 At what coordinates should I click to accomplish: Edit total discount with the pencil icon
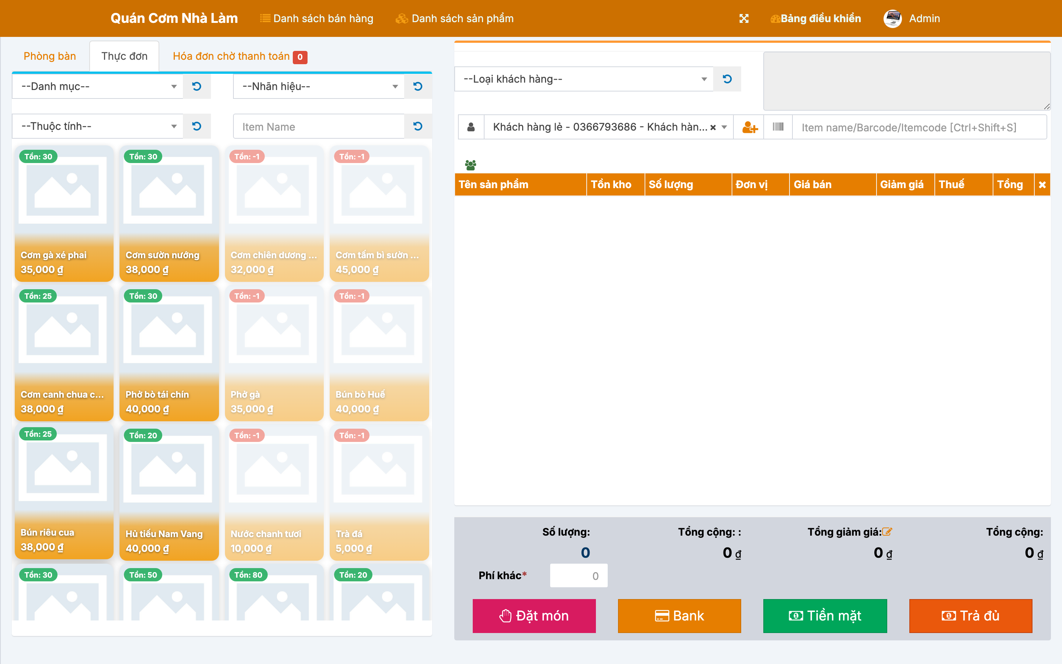point(887,531)
